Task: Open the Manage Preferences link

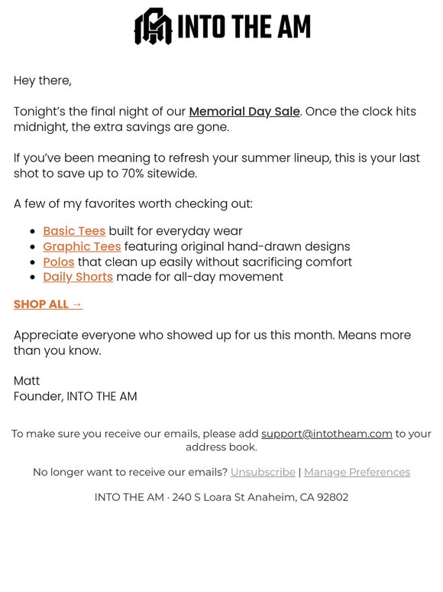Action: tap(357, 473)
